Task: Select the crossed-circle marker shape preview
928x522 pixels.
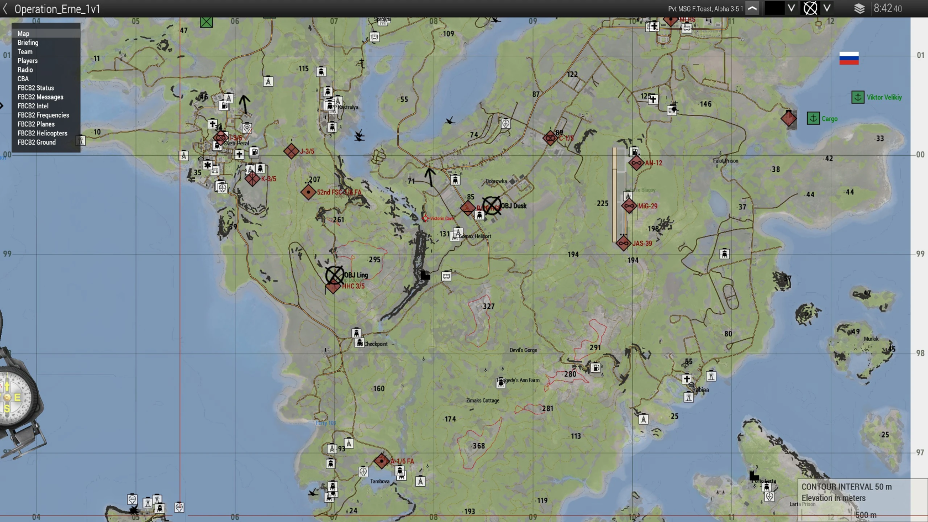Action: click(810, 8)
